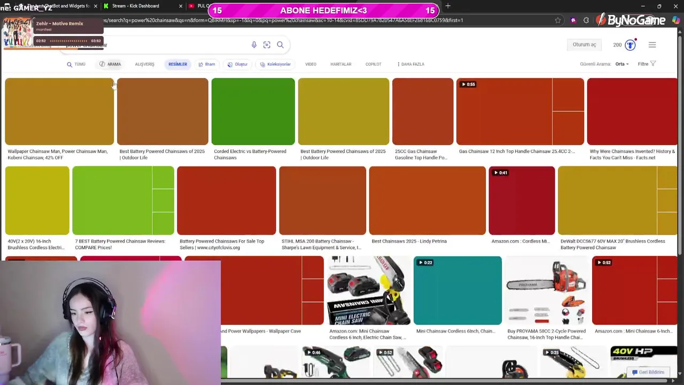The image size is (684, 385).
Task: Play the 0:25 yellow chainsaw video
Action: click(574, 362)
